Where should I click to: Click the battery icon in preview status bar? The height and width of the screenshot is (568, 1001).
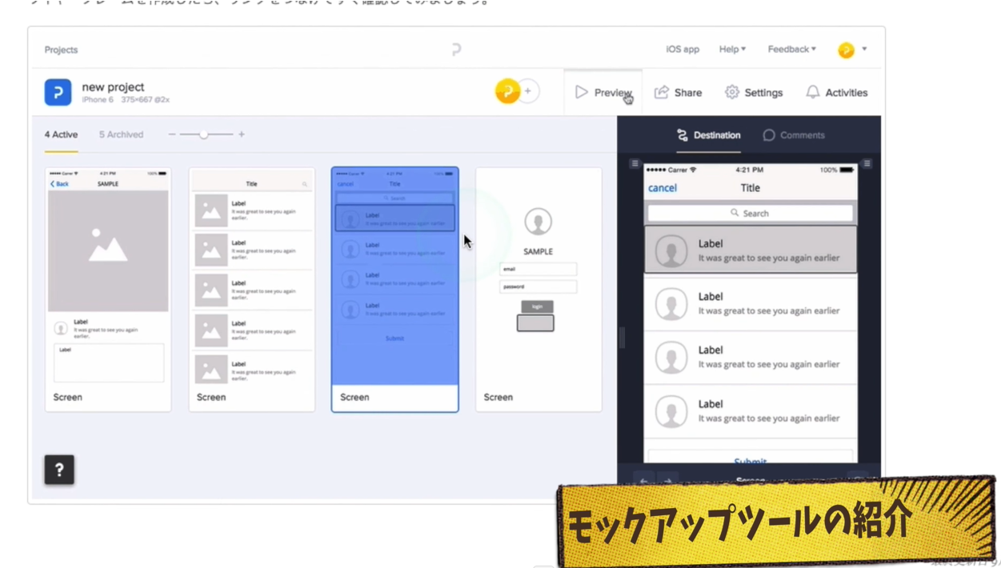coord(847,170)
